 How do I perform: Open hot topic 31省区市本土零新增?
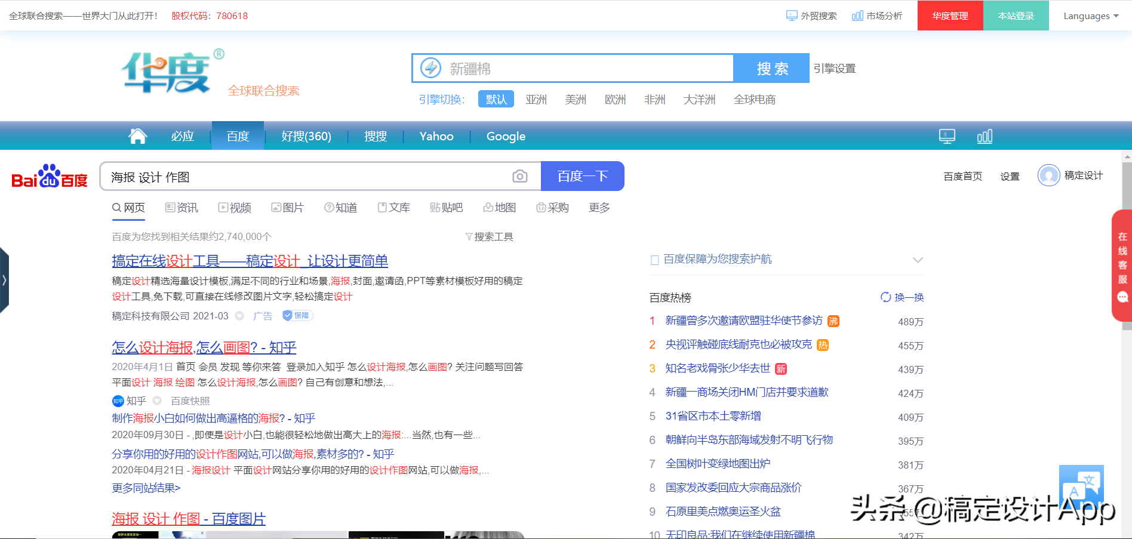[713, 416]
